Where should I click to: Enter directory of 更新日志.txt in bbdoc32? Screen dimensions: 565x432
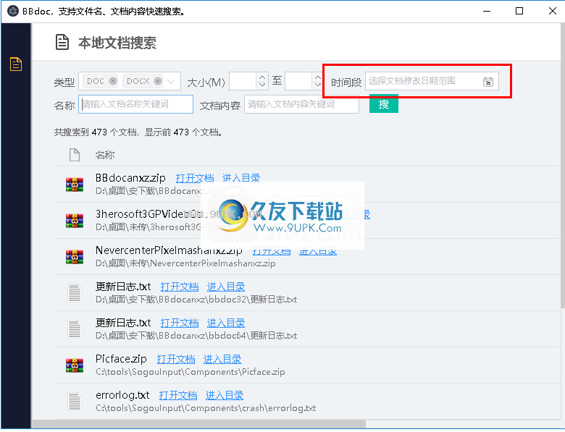(226, 287)
